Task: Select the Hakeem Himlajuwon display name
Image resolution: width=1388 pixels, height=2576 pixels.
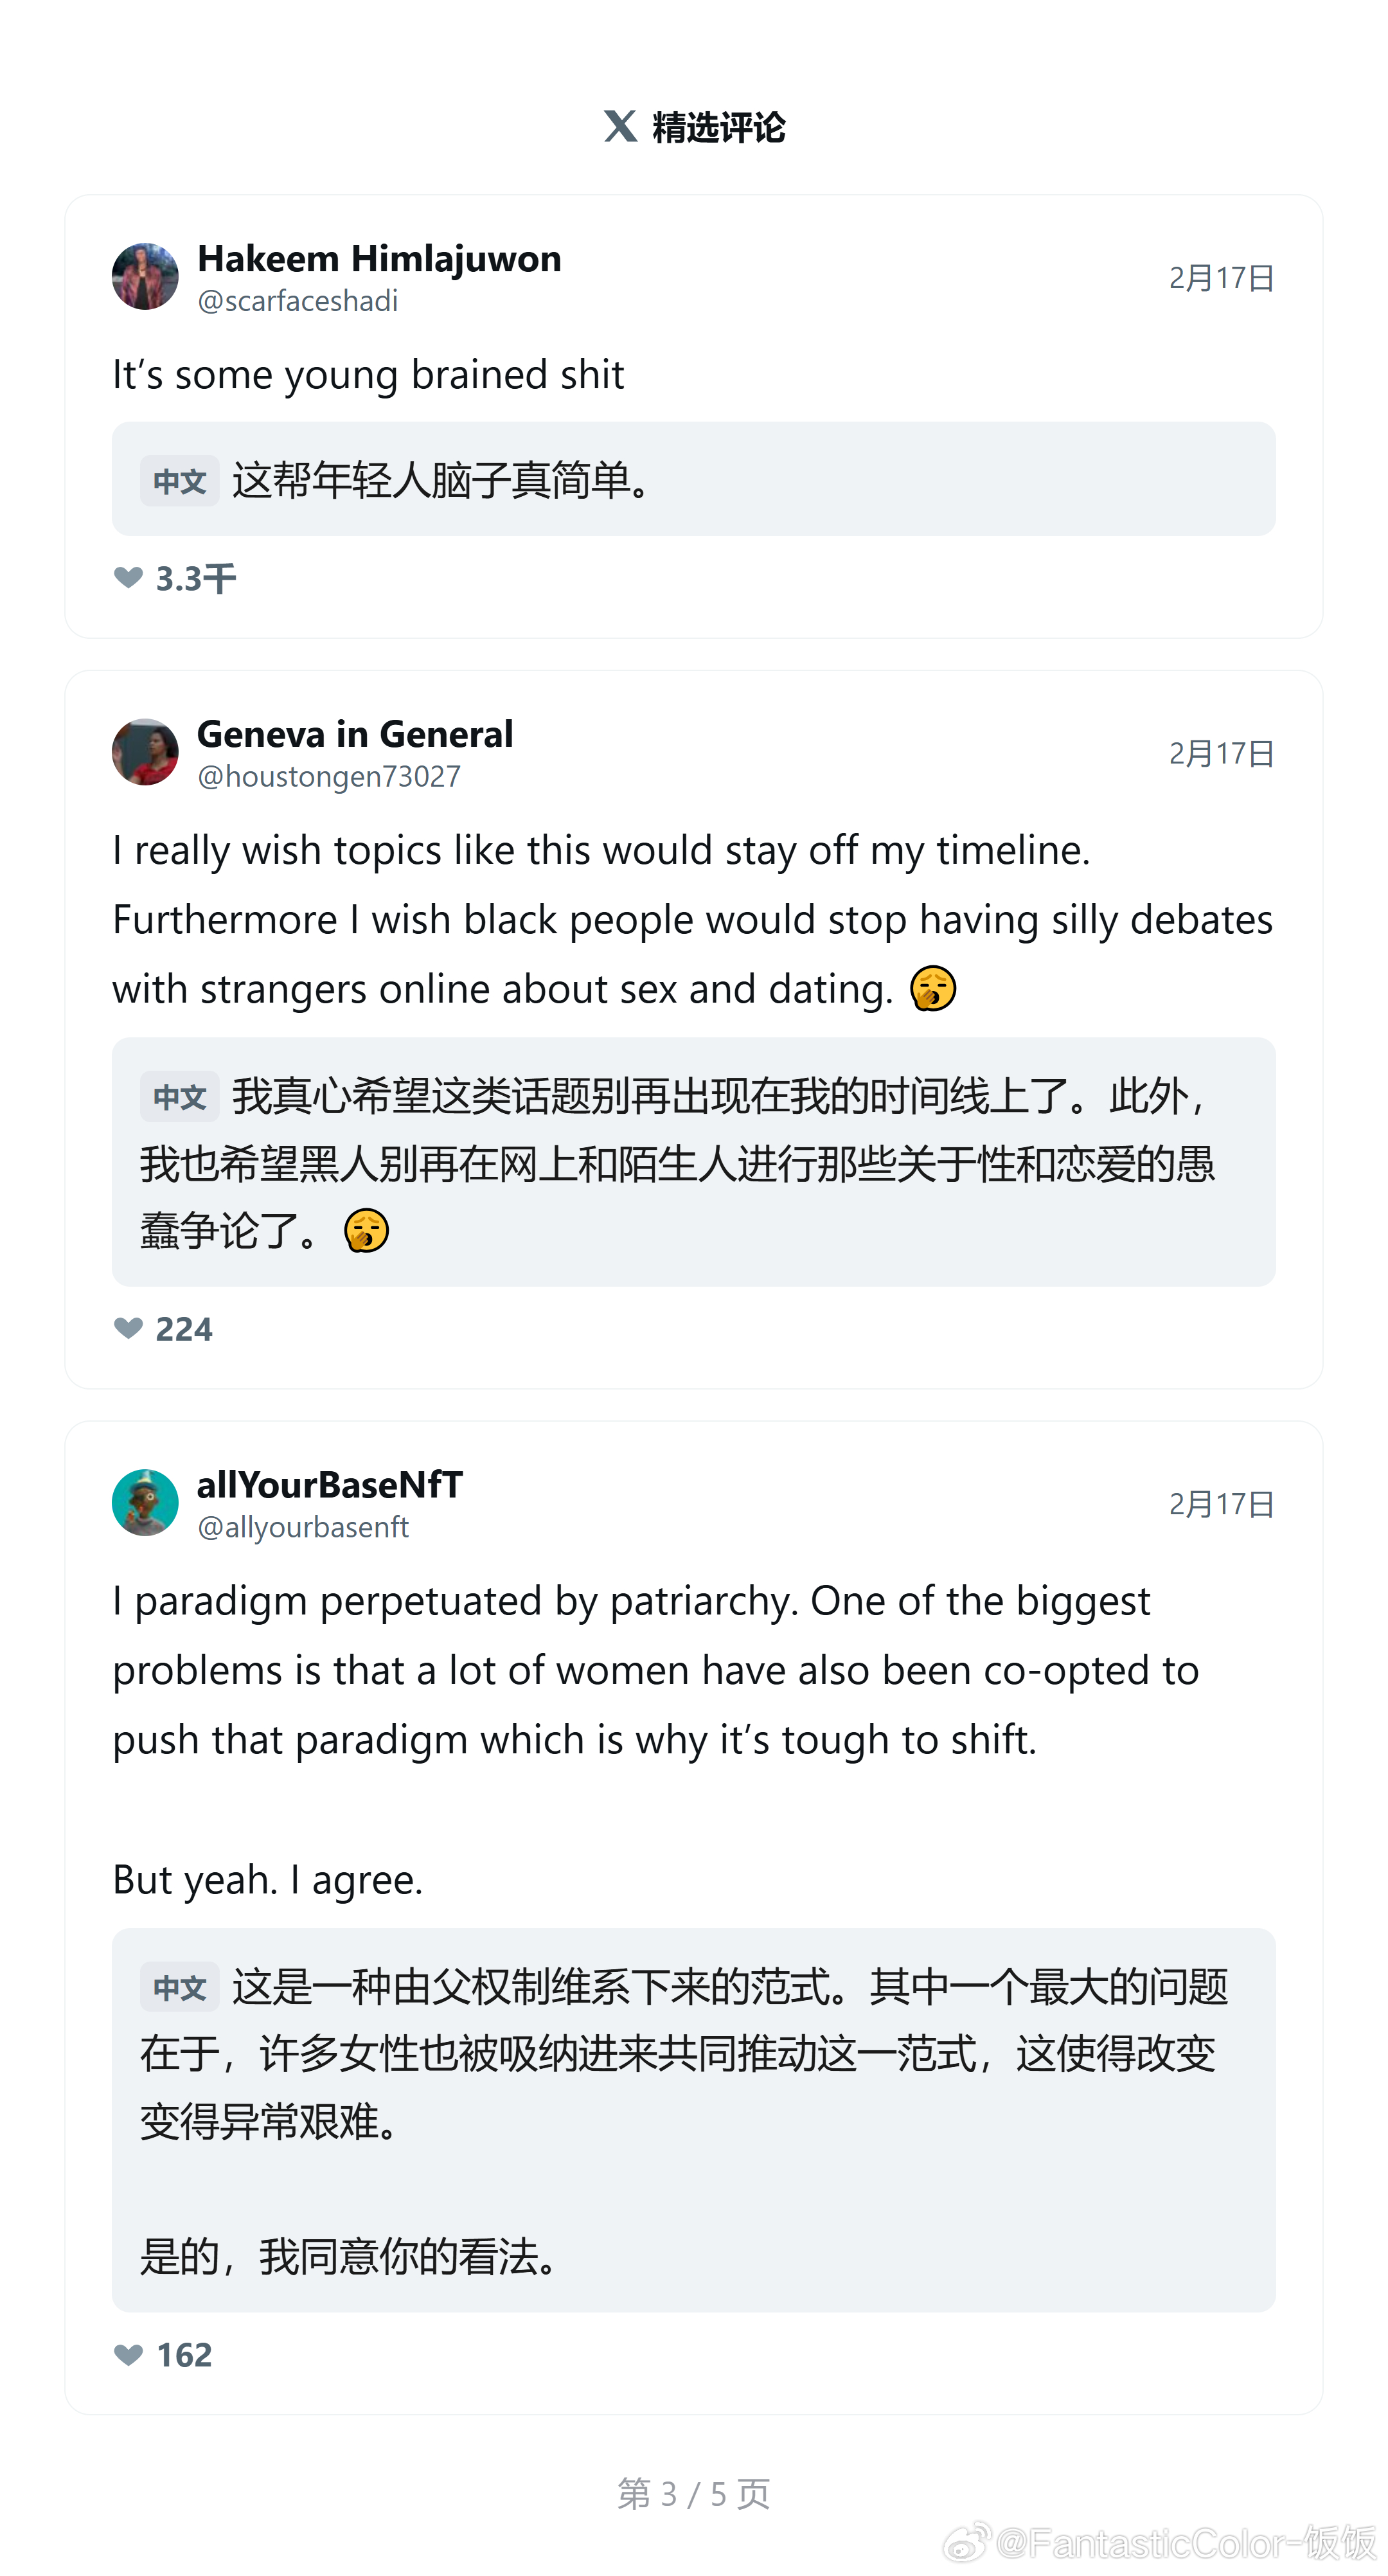Action: [x=379, y=259]
